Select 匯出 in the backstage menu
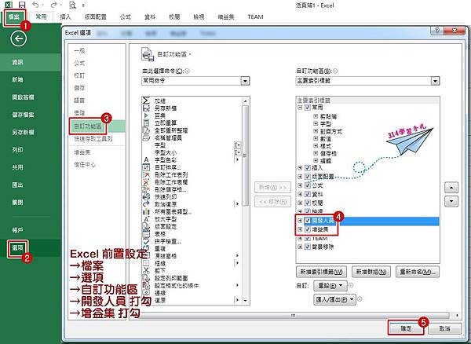 (17, 185)
